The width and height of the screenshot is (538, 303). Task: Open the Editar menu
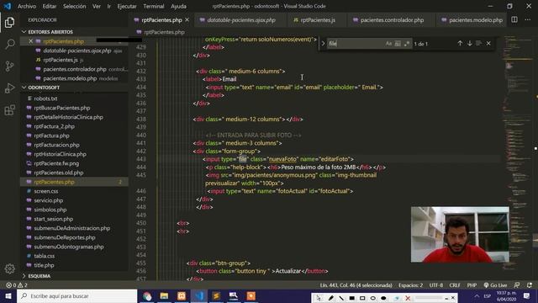coord(50,6)
